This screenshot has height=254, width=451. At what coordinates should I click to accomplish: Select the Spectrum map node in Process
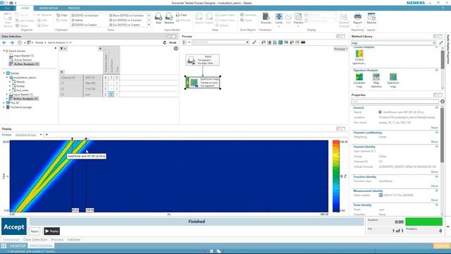[x=203, y=83]
